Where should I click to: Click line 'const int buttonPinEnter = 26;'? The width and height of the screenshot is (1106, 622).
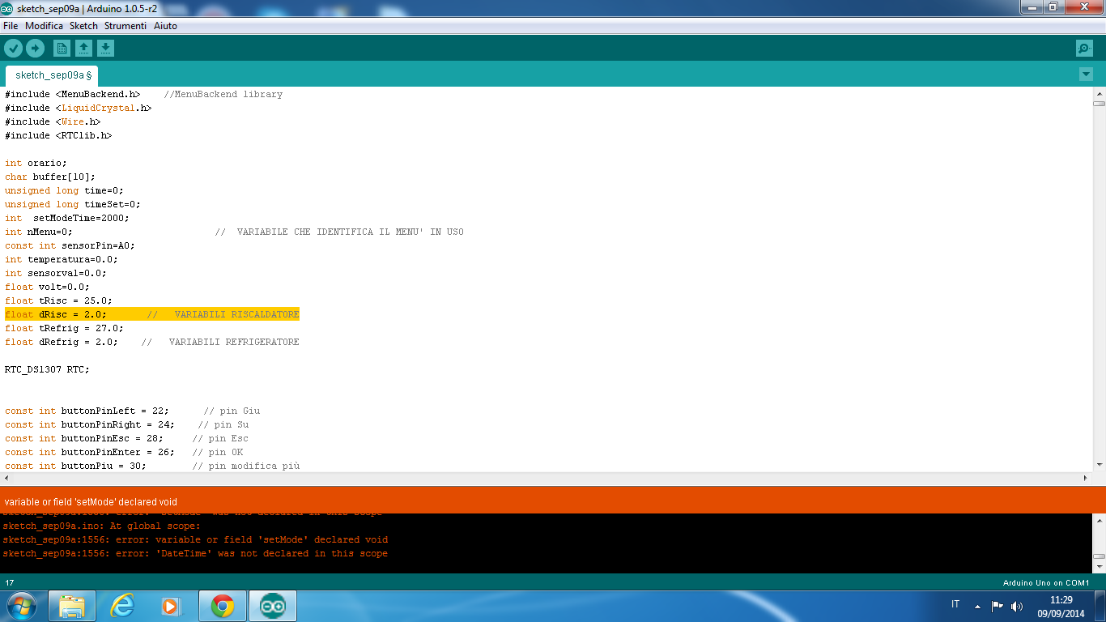click(90, 452)
